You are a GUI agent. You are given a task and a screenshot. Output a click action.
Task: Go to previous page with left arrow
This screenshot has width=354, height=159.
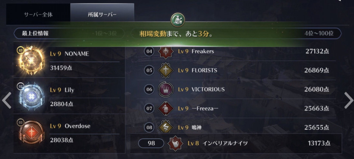pyautogui.click(x=6, y=100)
